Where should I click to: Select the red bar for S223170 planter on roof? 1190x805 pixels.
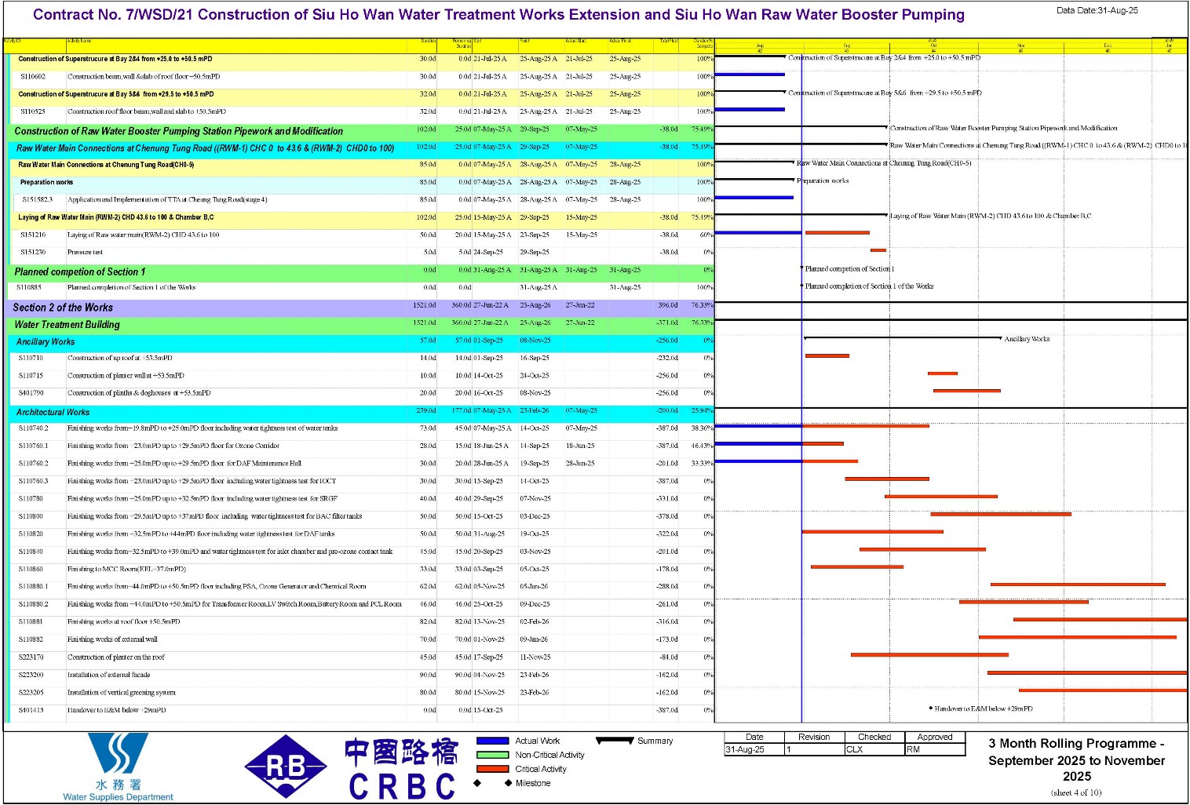[x=929, y=654]
